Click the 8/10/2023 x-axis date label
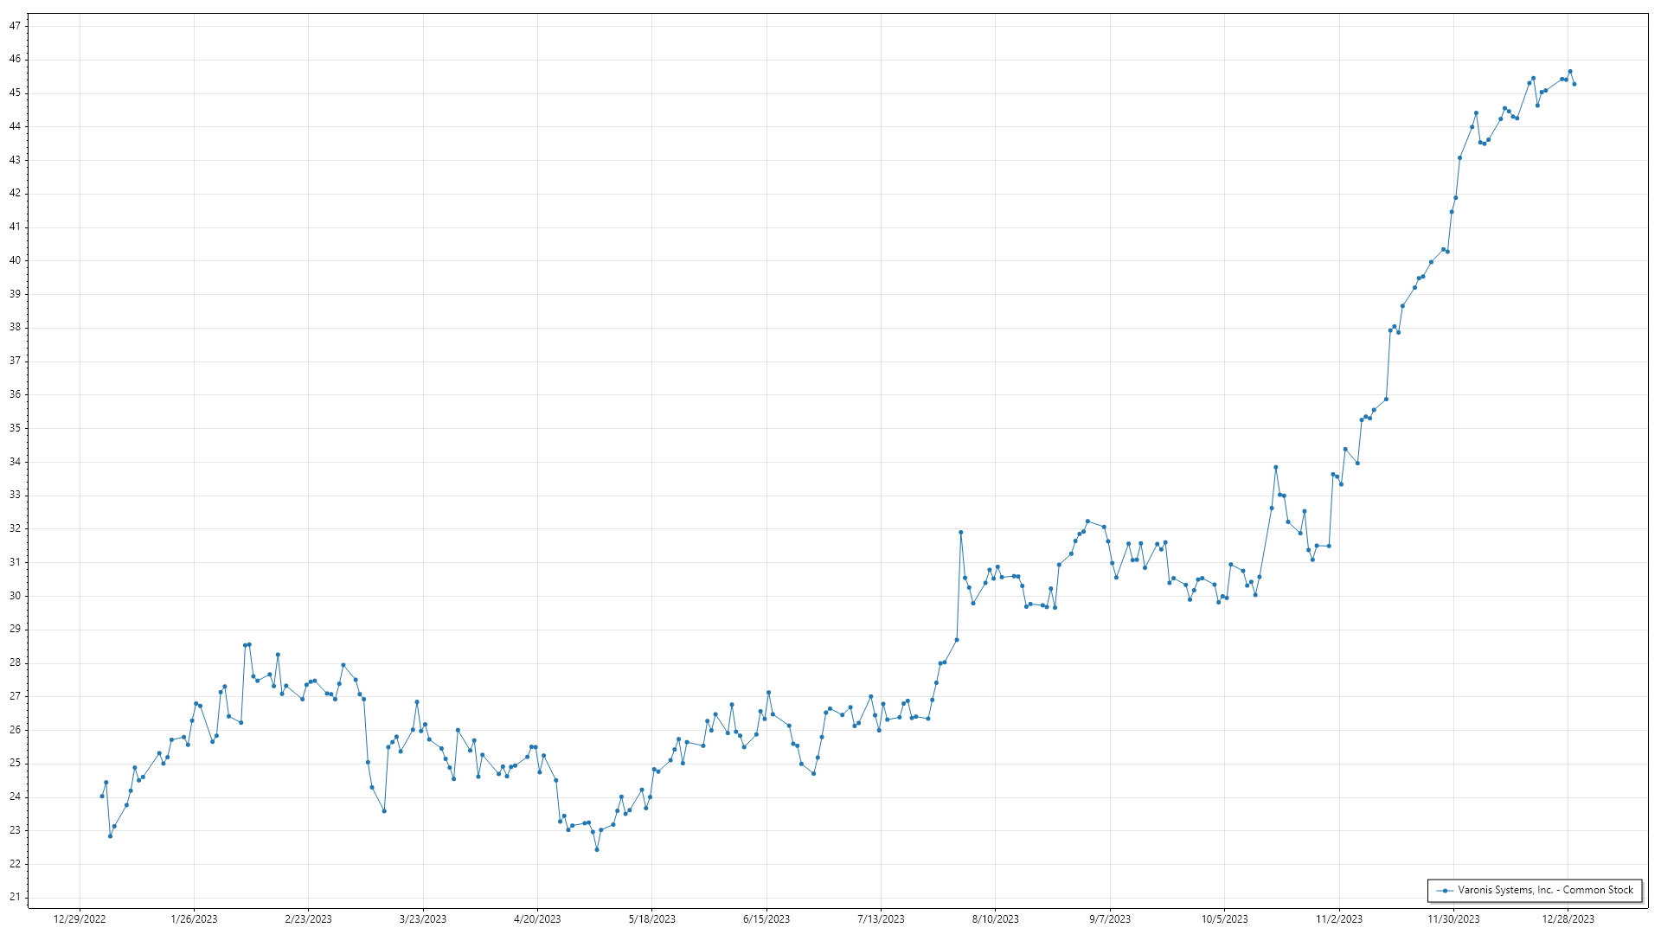This screenshot has height=934, width=1661. click(x=995, y=919)
